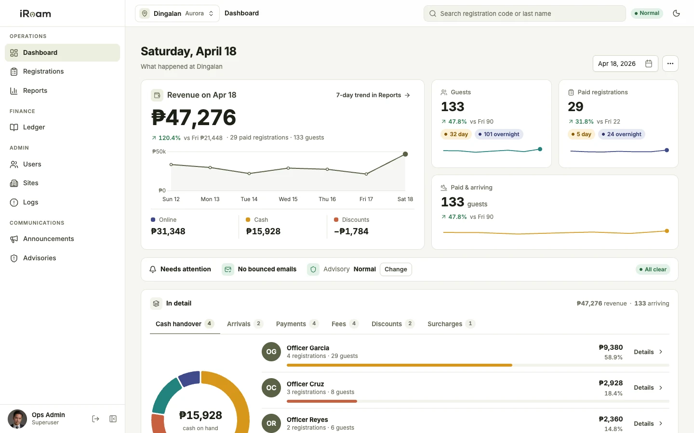Click the All clear badge

tap(653, 269)
